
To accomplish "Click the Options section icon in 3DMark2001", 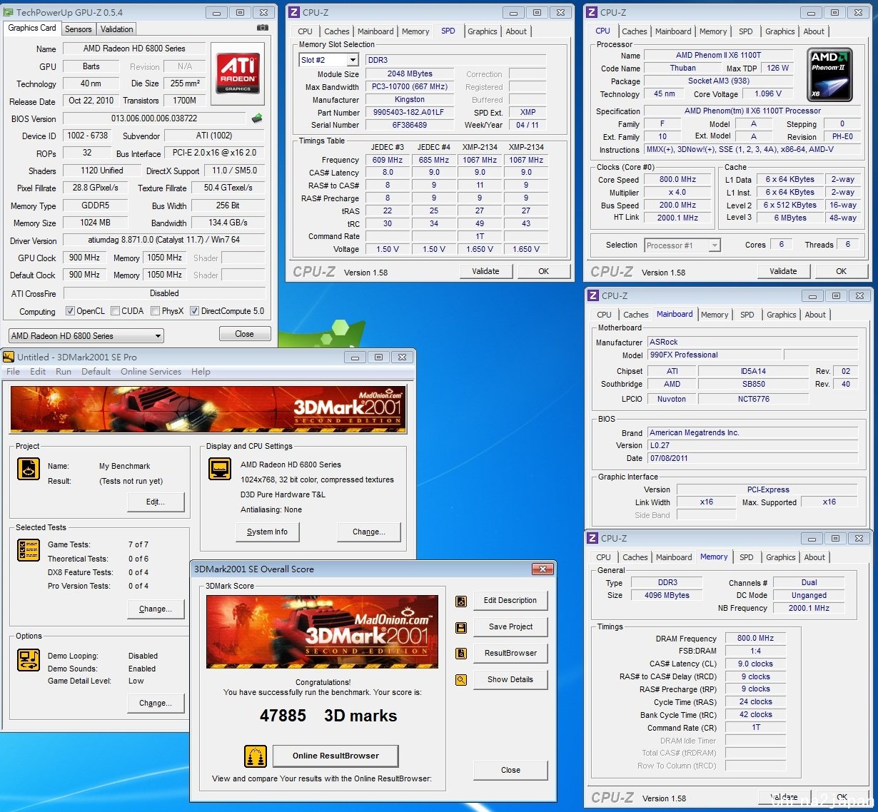I will click(x=29, y=659).
